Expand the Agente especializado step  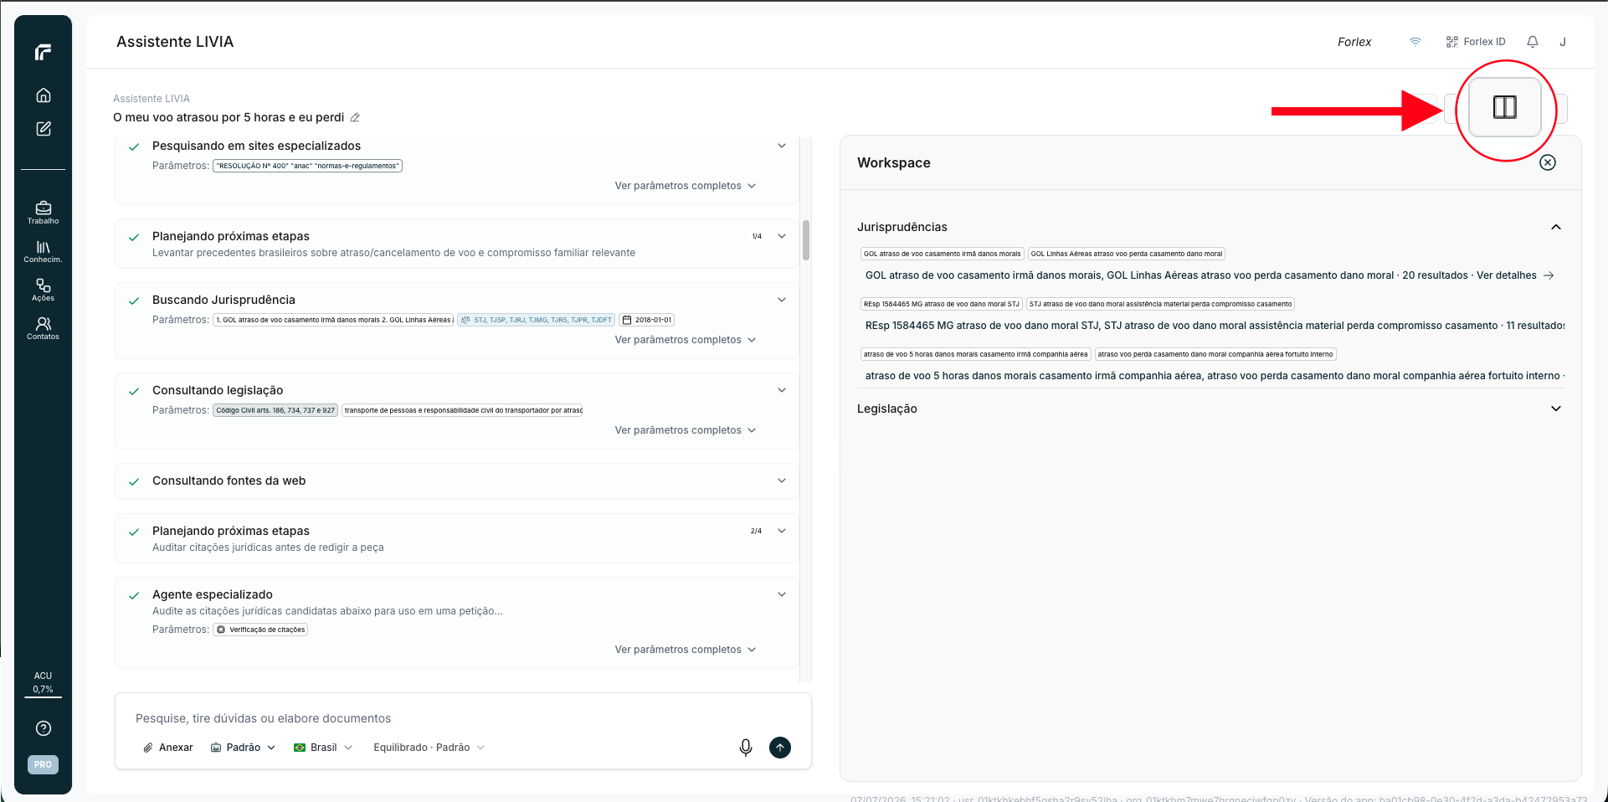coord(782,594)
